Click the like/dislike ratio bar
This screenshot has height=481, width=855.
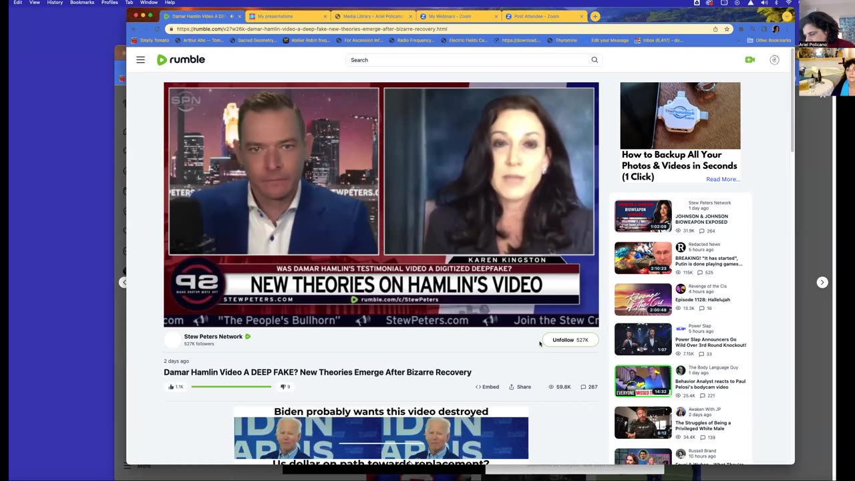pyautogui.click(x=231, y=387)
